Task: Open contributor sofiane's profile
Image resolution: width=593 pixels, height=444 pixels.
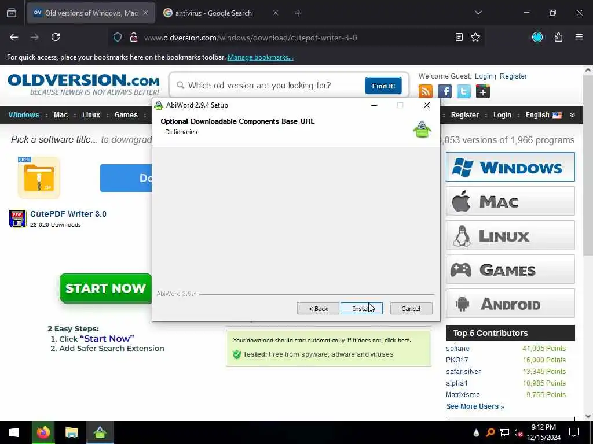Action: coord(457,349)
